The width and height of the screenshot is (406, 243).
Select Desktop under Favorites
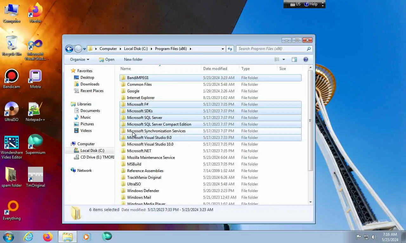tap(87, 78)
